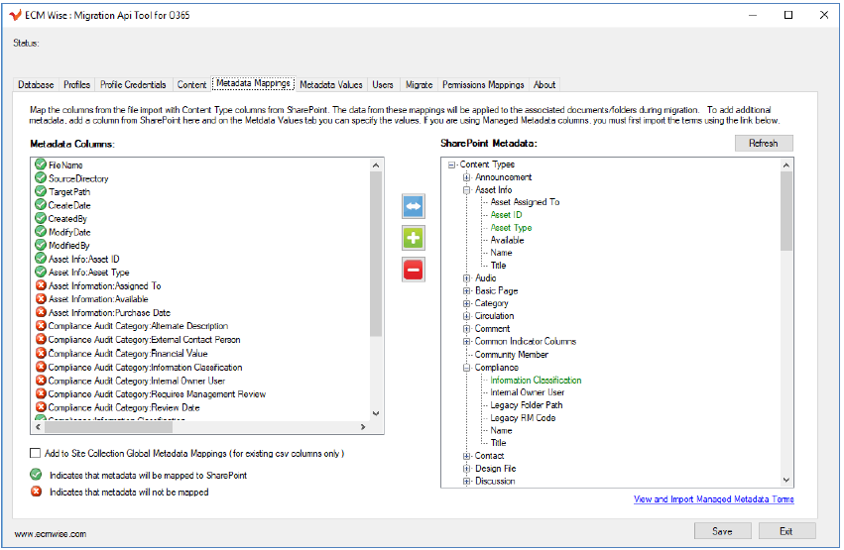Click green check icon beside CreatedBy
Screen dimensions: 844x550
point(41,219)
